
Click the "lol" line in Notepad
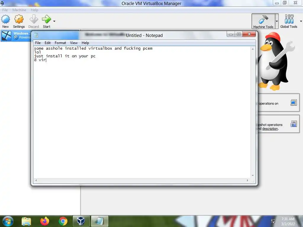point(38,52)
